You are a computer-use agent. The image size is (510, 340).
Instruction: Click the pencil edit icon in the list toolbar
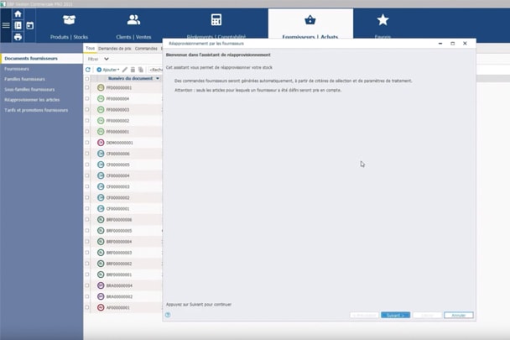[125, 70]
